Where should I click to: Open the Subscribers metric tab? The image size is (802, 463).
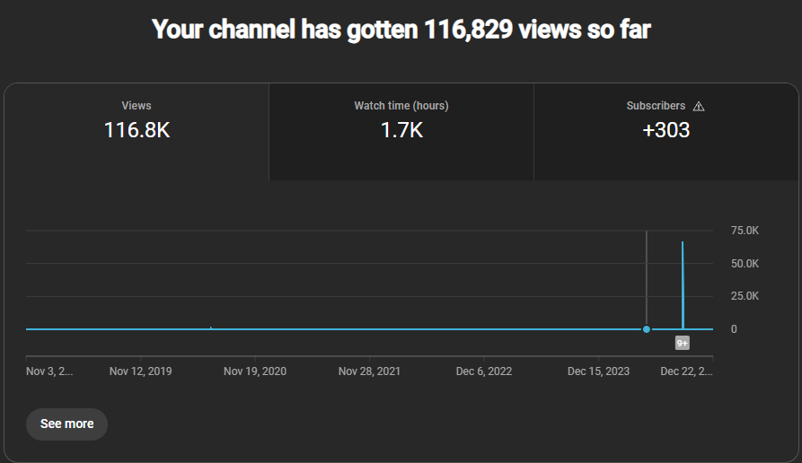[x=666, y=132]
